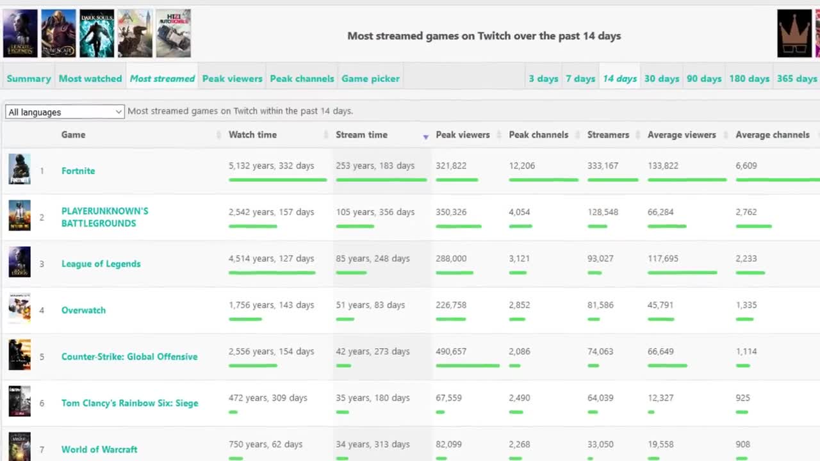
Task: Open the Peak viewers tab
Action: pyautogui.click(x=232, y=78)
